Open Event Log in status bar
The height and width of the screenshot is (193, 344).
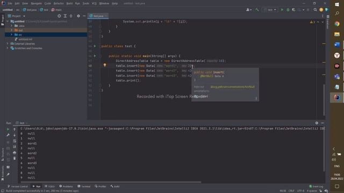[x=316, y=187]
